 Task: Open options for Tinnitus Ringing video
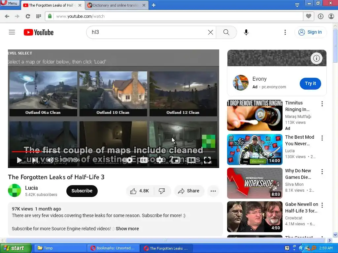tap(322, 104)
